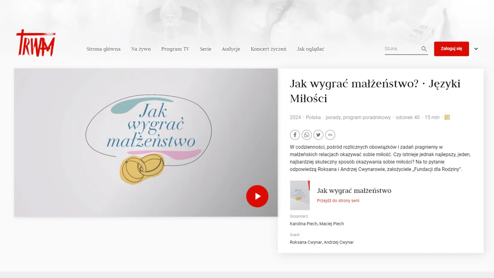Open Koncert życzeń page
494x278 pixels.
pos(268,49)
